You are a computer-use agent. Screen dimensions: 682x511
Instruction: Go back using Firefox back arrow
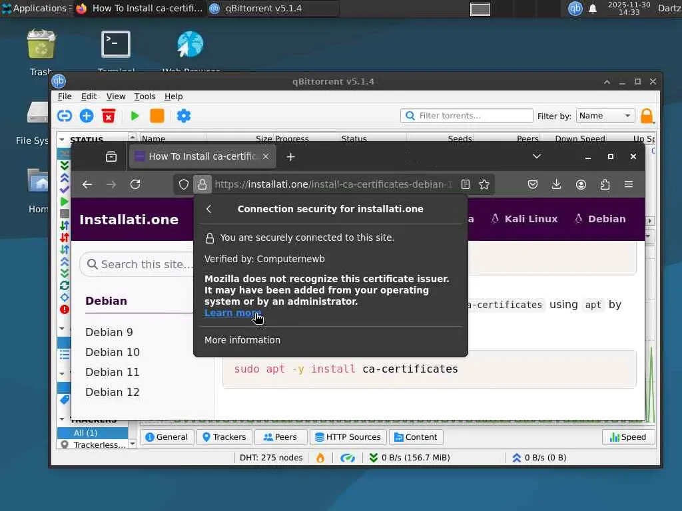point(87,185)
